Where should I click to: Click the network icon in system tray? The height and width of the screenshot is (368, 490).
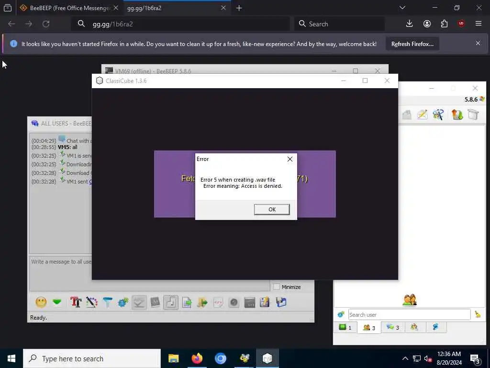coord(417,358)
